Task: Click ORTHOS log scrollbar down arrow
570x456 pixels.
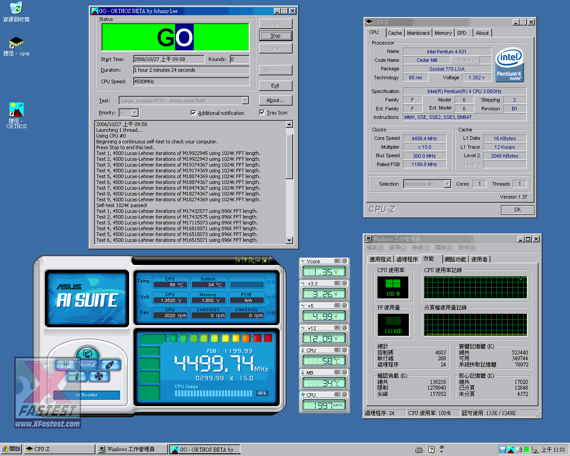Action: coord(289,240)
